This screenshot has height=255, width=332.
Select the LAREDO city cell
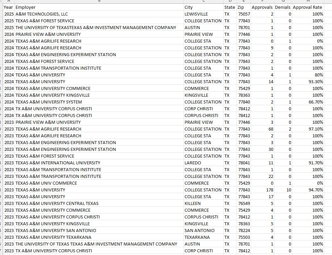coord(193,163)
